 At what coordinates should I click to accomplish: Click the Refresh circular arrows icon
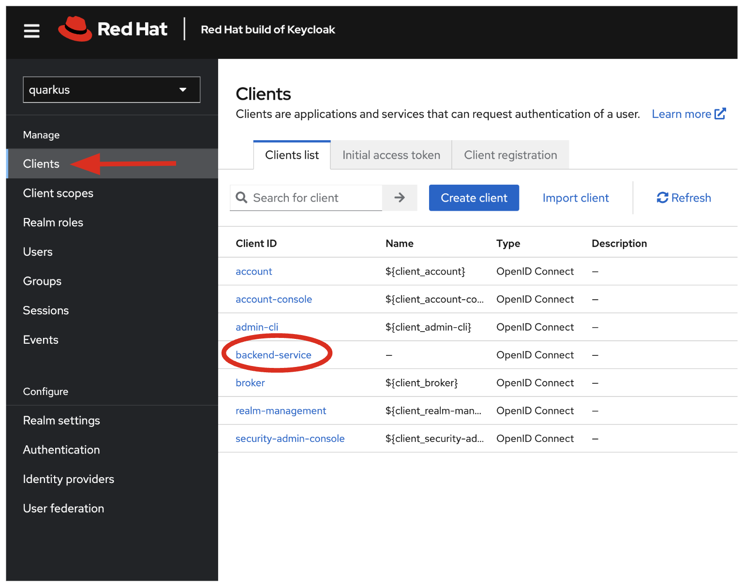click(x=662, y=198)
